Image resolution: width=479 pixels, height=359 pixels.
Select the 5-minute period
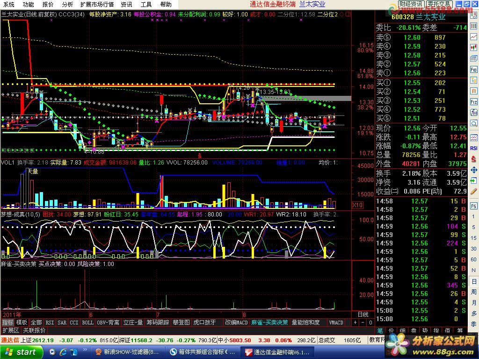(473, 227)
